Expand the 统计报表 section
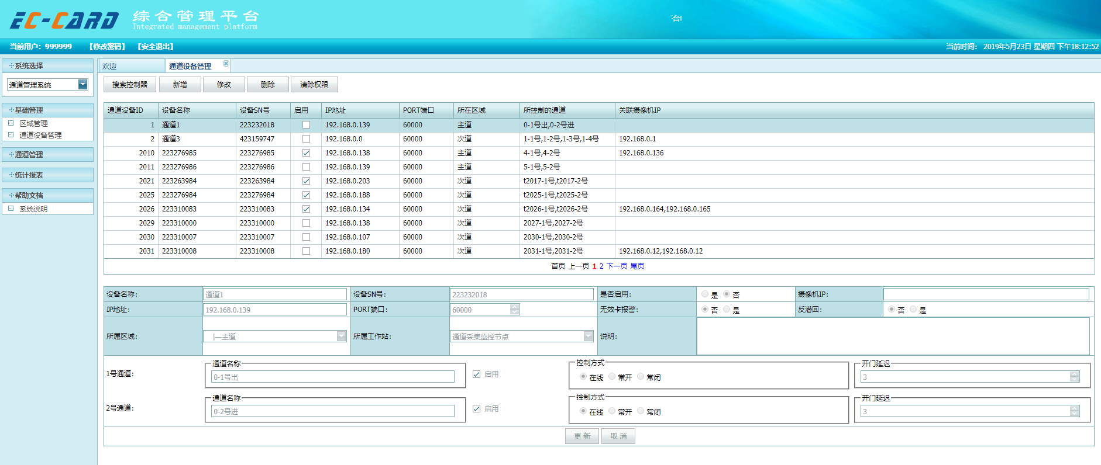The width and height of the screenshot is (1101, 465). click(x=47, y=175)
